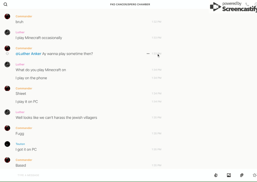Start a call with the phone icon
257x182 pixels.
(247, 4)
